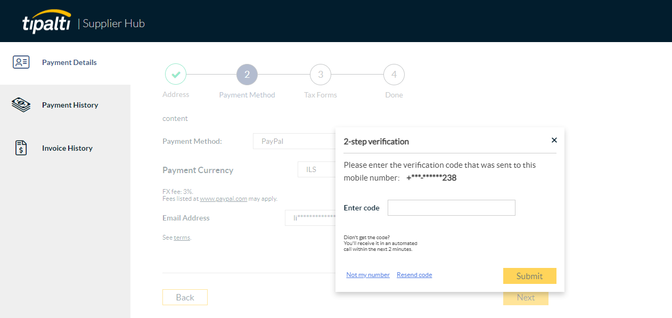The width and height of the screenshot is (672, 318).
Task: Click the completed Address step checkmark
Action: coord(176,75)
